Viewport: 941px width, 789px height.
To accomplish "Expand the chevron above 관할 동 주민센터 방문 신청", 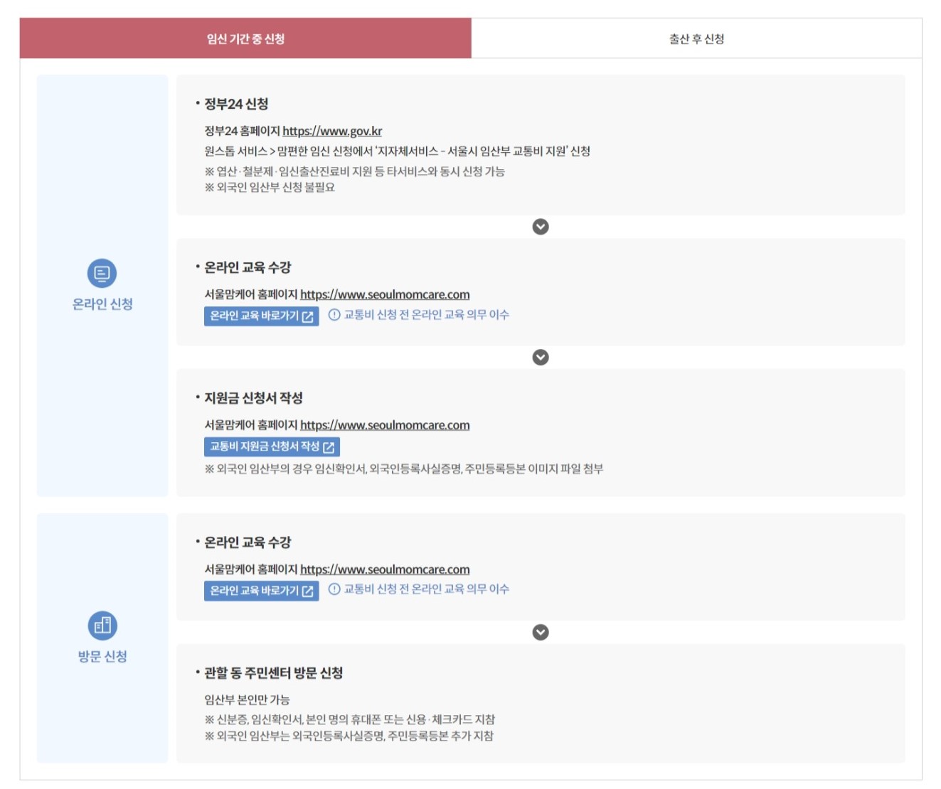I will pos(541,630).
